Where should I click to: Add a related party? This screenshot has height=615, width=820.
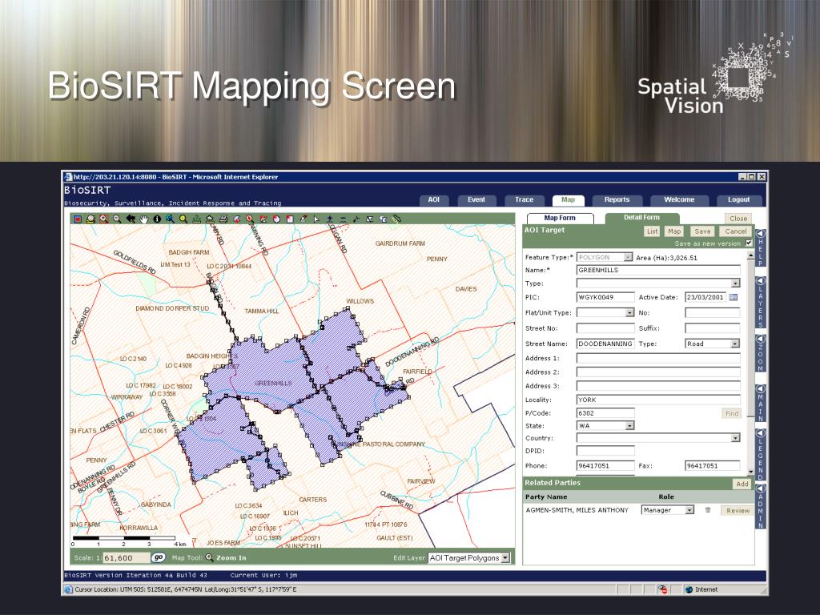(742, 484)
